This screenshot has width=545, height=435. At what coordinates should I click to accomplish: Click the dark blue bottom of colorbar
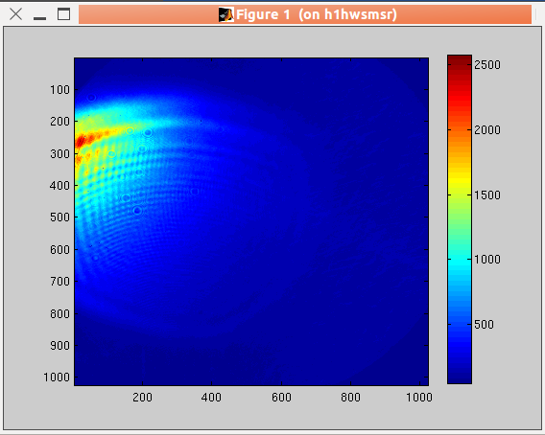460,375
